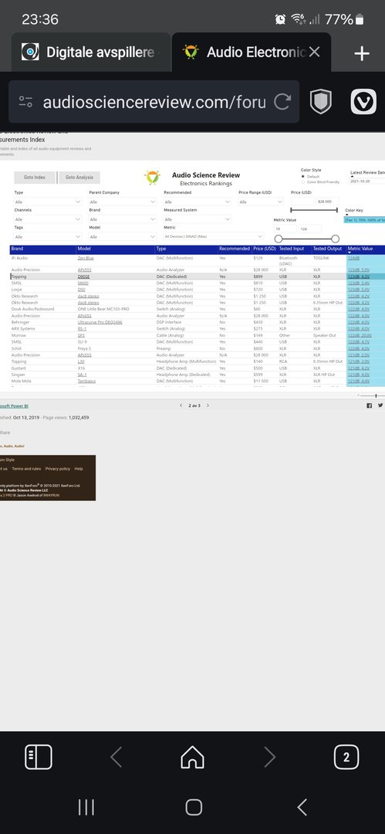Click the Price (USD) range slider
The width and height of the screenshot is (385, 834).
[x=314, y=210]
